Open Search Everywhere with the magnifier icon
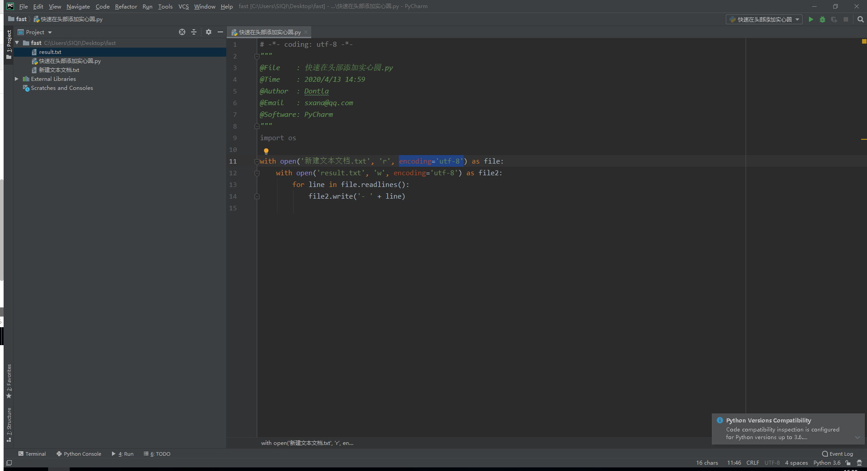Screen dimensions: 867x471 (x=860, y=19)
